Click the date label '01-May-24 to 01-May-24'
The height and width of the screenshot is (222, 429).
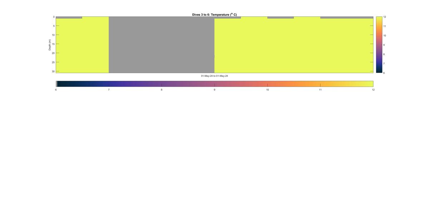[214, 76]
